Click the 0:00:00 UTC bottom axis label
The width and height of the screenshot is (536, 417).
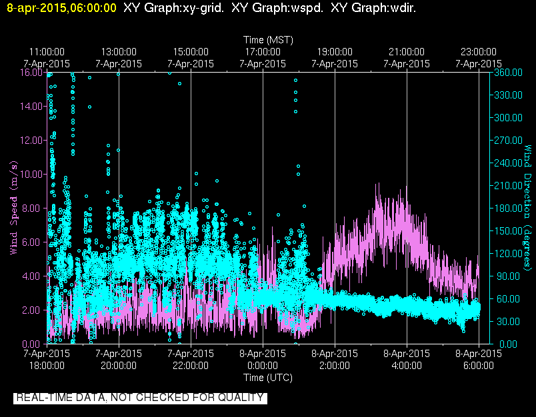tap(263, 366)
